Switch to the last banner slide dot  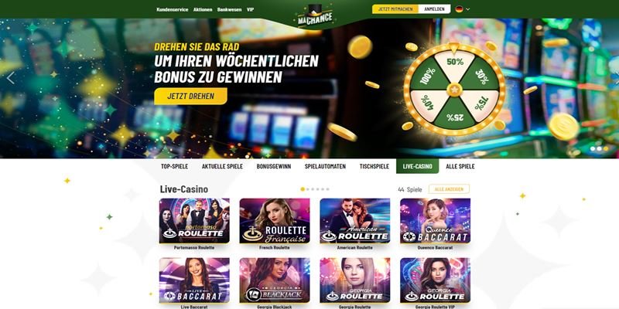click(x=606, y=148)
